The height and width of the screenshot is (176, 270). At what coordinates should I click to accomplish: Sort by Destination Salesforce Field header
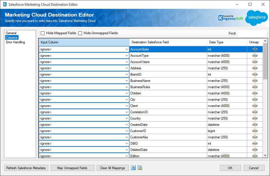click(x=168, y=42)
